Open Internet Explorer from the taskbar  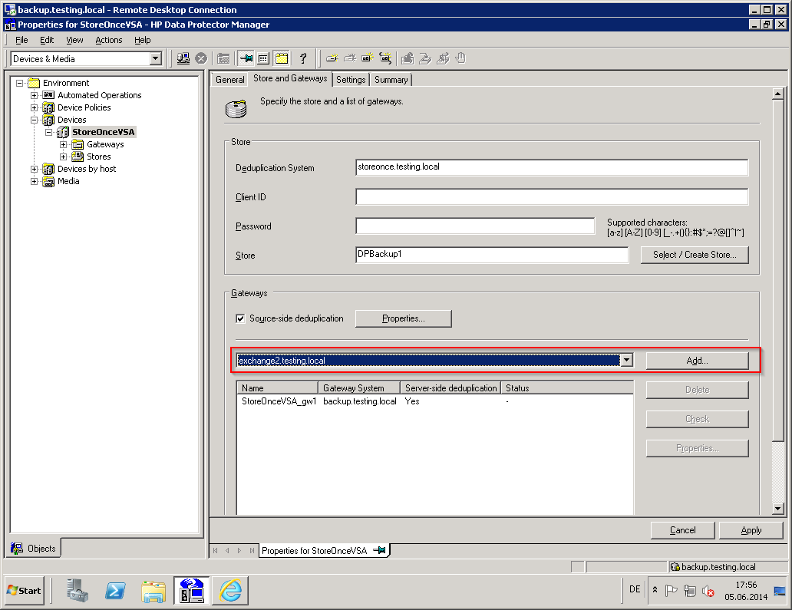coord(230,590)
